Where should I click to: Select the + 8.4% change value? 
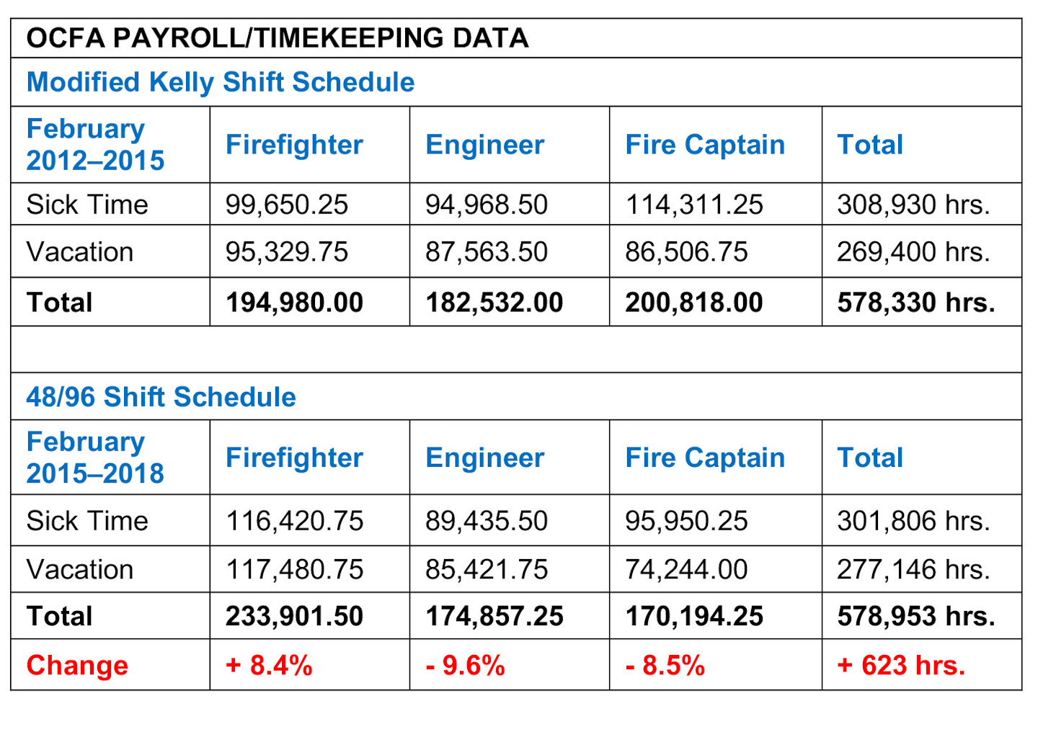click(x=269, y=666)
